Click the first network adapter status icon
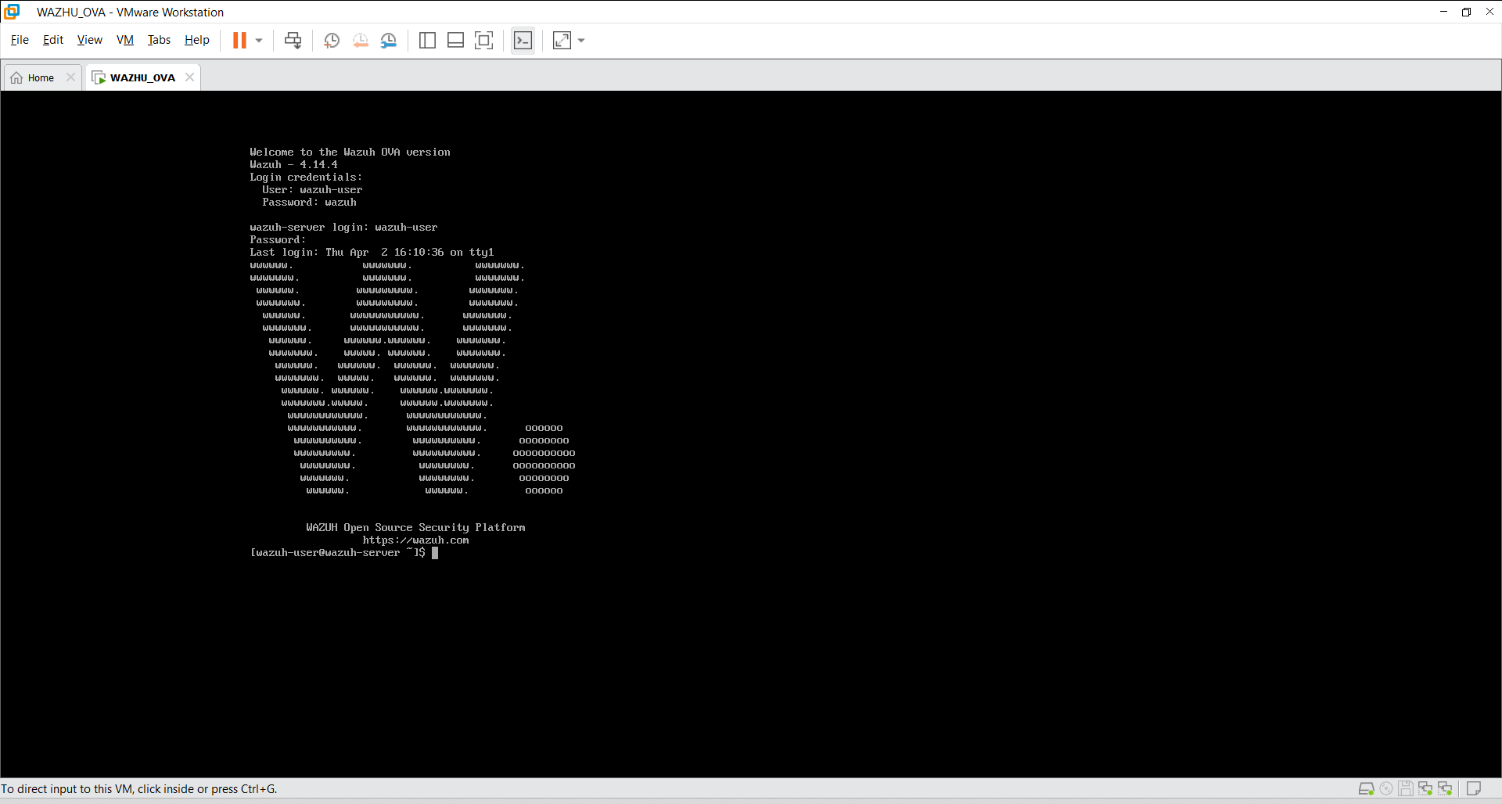Viewport: 1502px width, 804px height. (1425, 788)
